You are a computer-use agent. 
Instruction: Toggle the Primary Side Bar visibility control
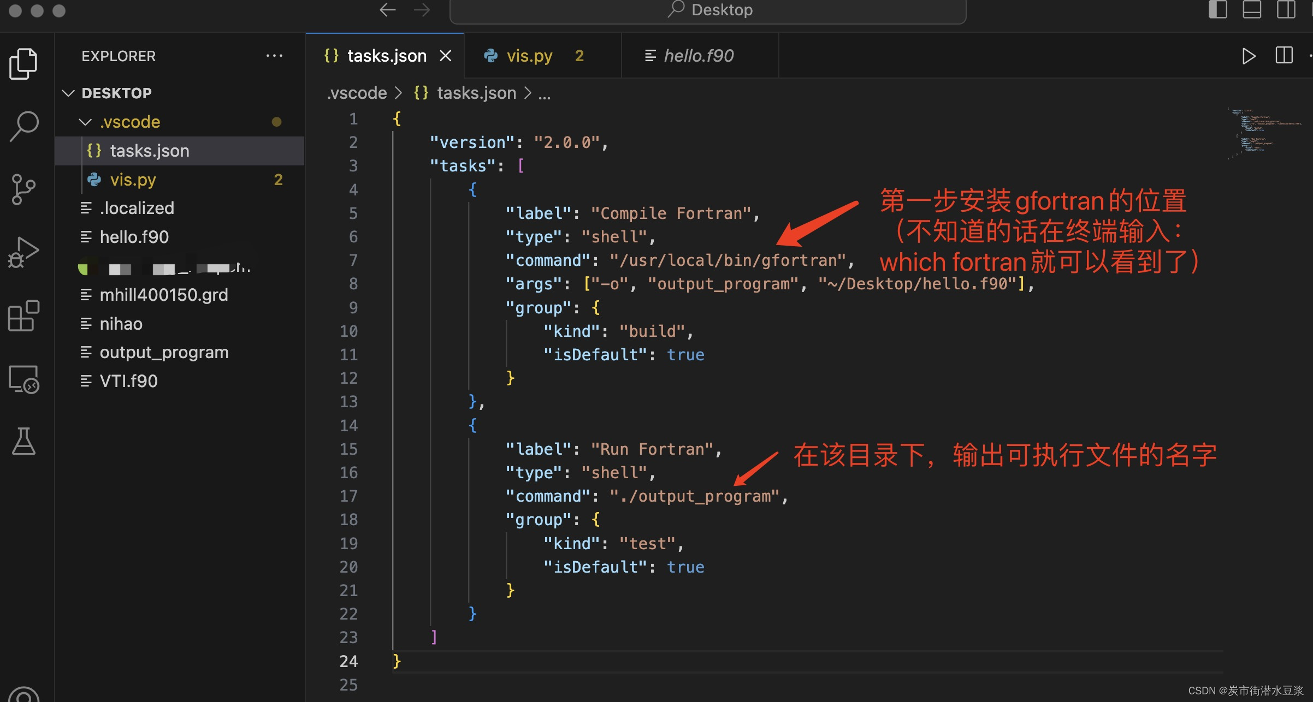point(1218,9)
